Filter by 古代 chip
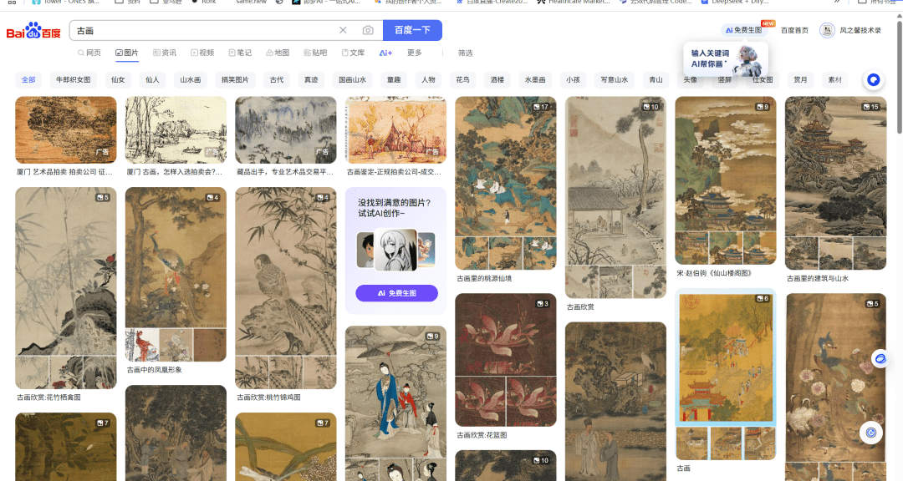Screen dimensions: 903x481 coord(277,80)
